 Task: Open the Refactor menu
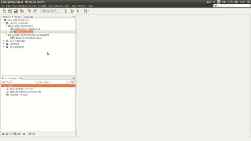click(43, 6)
